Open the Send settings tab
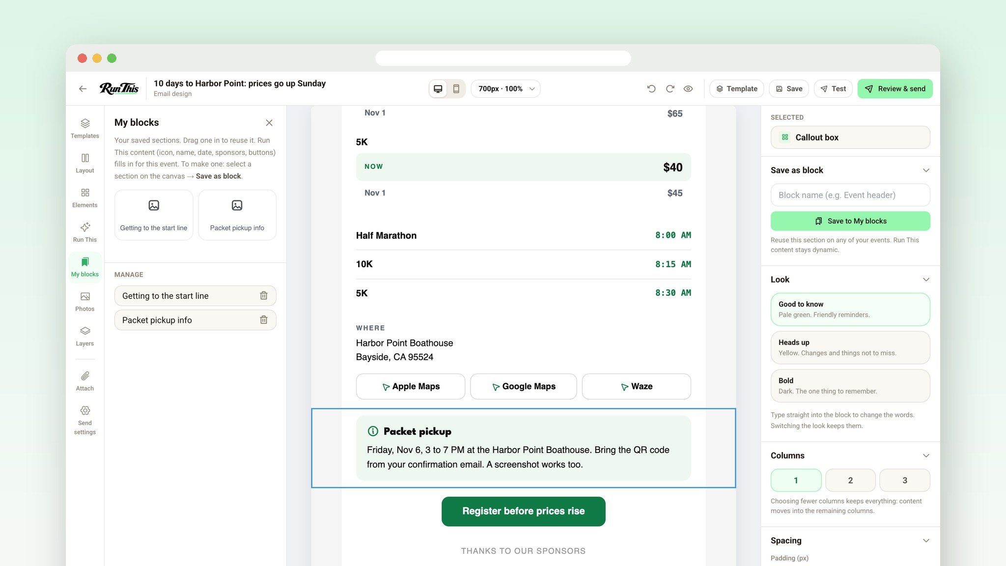 84,420
